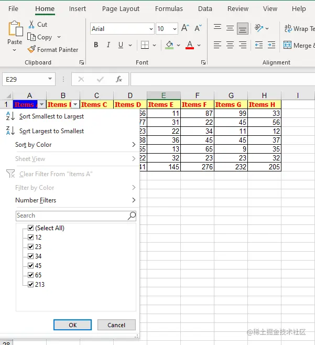Choose Sort Largest to Smallest
This screenshot has height=345, width=315.
(70, 131)
